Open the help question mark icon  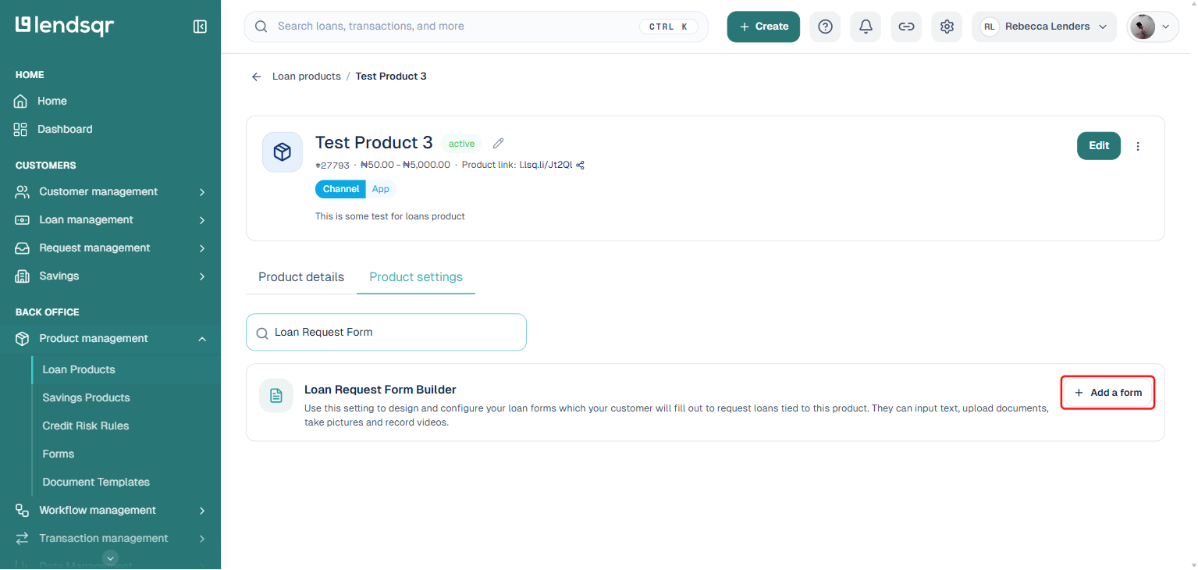pyautogui.click(x=825, y=27)
